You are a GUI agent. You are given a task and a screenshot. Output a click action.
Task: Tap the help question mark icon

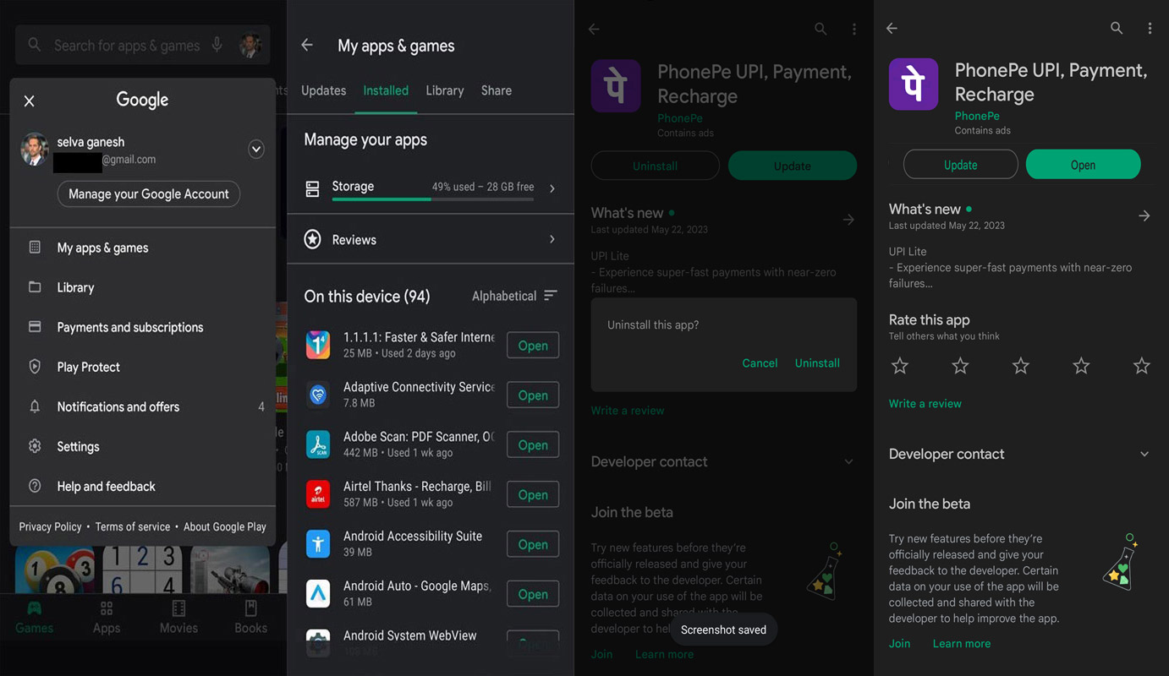click(x=35, y=486)
